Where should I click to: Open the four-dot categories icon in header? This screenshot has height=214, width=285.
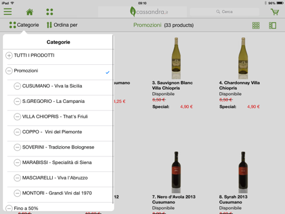click(x=49, y=12)
